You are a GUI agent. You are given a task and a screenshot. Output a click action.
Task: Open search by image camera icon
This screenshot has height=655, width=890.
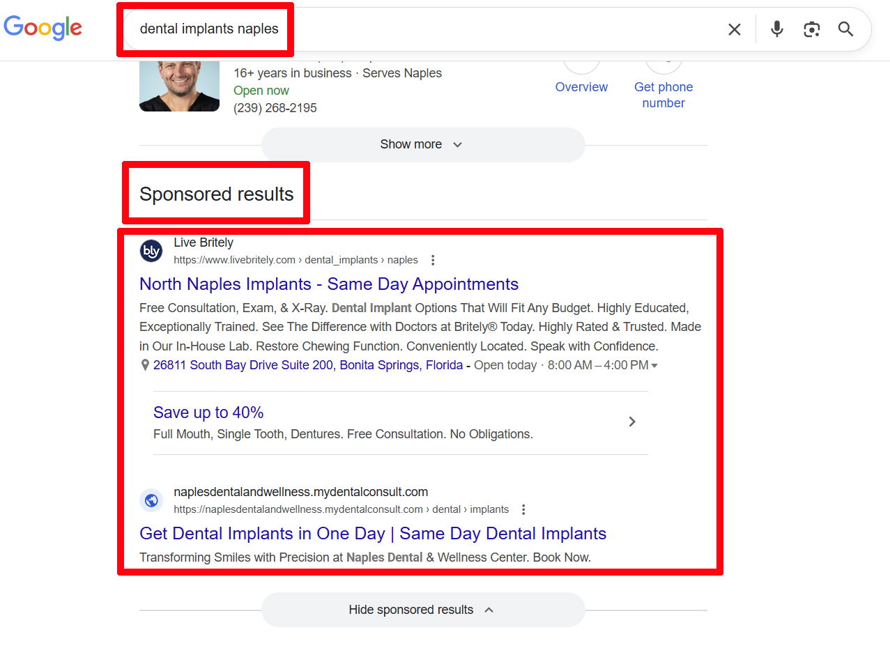click(811, 29)
